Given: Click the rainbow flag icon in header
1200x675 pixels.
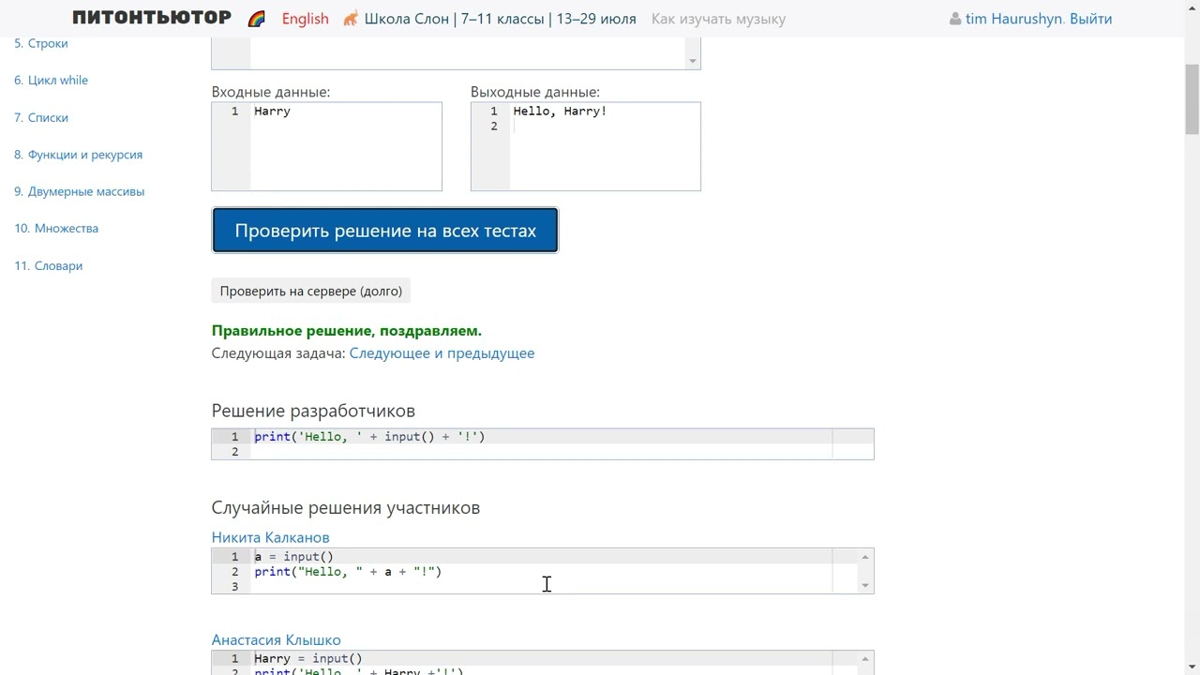Looking at the screenshot, I should [257, 19].
